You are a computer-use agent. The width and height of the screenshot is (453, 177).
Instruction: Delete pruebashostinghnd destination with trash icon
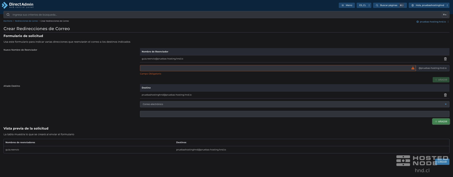tap(445, 95)
